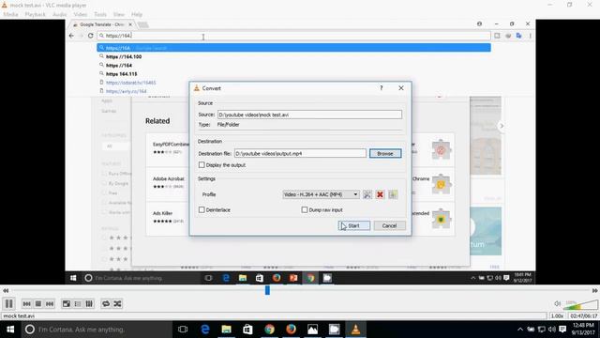This screenshot has height=338, width=600.
Task: Toggle the loop button in VLC controls
Action: point(106,303)
